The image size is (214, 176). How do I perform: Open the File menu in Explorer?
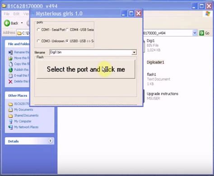(x=6, y=14)
